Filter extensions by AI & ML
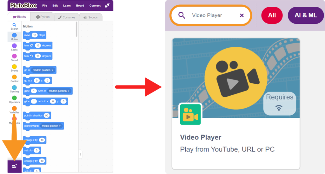The image size is (325, 174). [306, 15]
